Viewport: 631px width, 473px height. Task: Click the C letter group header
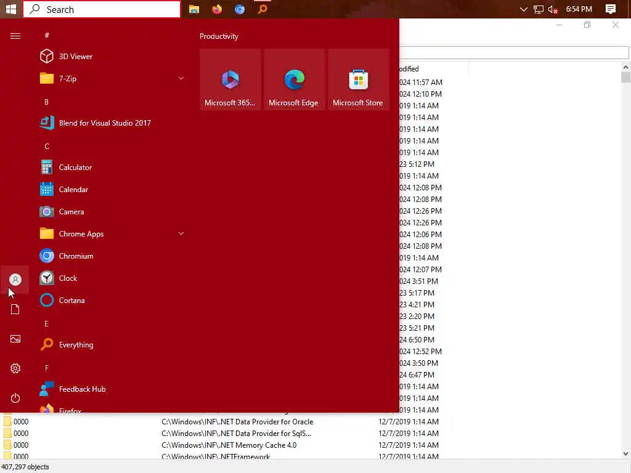point(47,147)
